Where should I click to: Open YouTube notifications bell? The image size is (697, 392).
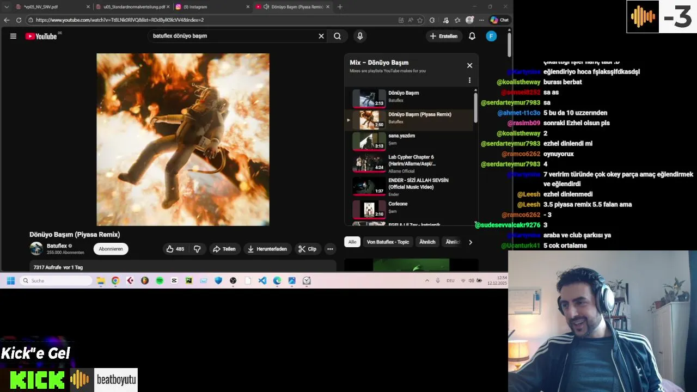[x=472, y=36]
